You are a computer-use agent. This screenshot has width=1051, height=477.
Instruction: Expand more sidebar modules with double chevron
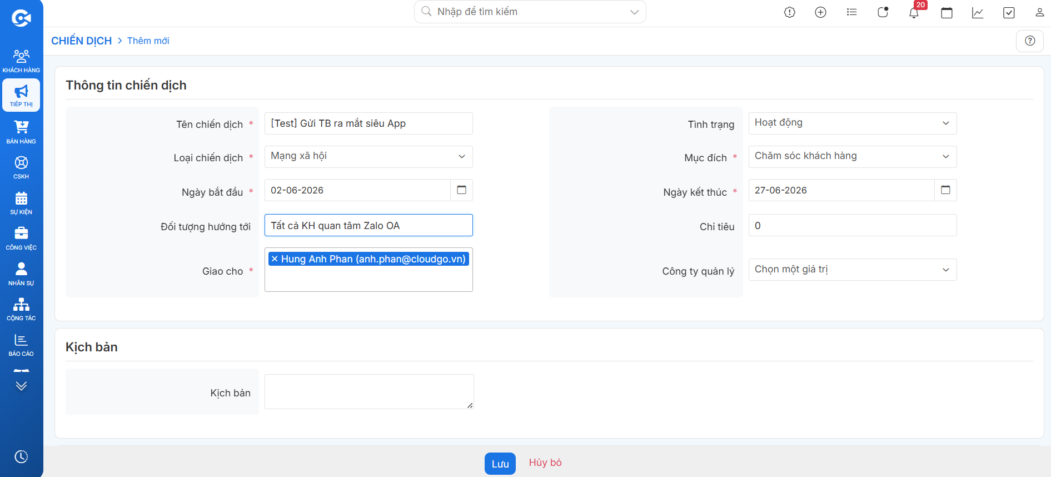tap(21, 386)
